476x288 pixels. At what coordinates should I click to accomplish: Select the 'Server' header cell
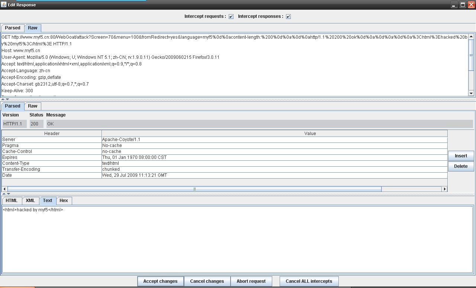[x=52, y=140]
